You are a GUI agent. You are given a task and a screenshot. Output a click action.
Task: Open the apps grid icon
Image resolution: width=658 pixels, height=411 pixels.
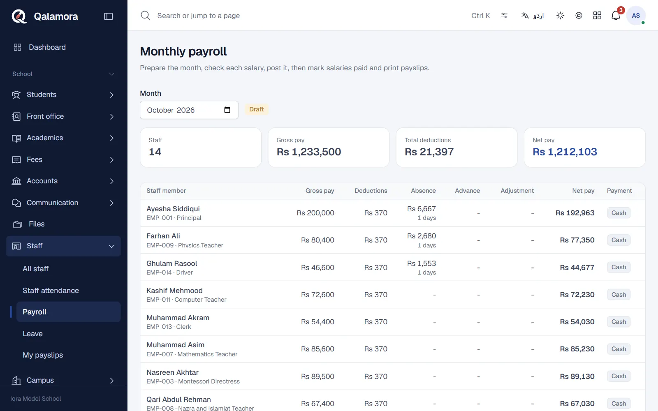click(597, 16)
